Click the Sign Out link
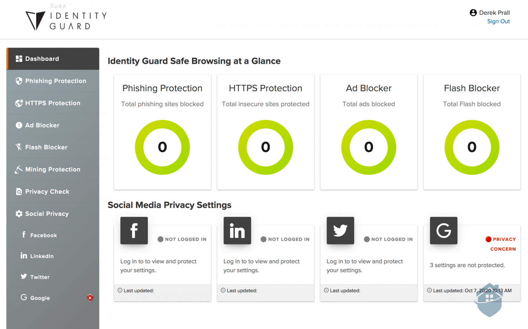The image size is (528, 329). coord(499,21)
